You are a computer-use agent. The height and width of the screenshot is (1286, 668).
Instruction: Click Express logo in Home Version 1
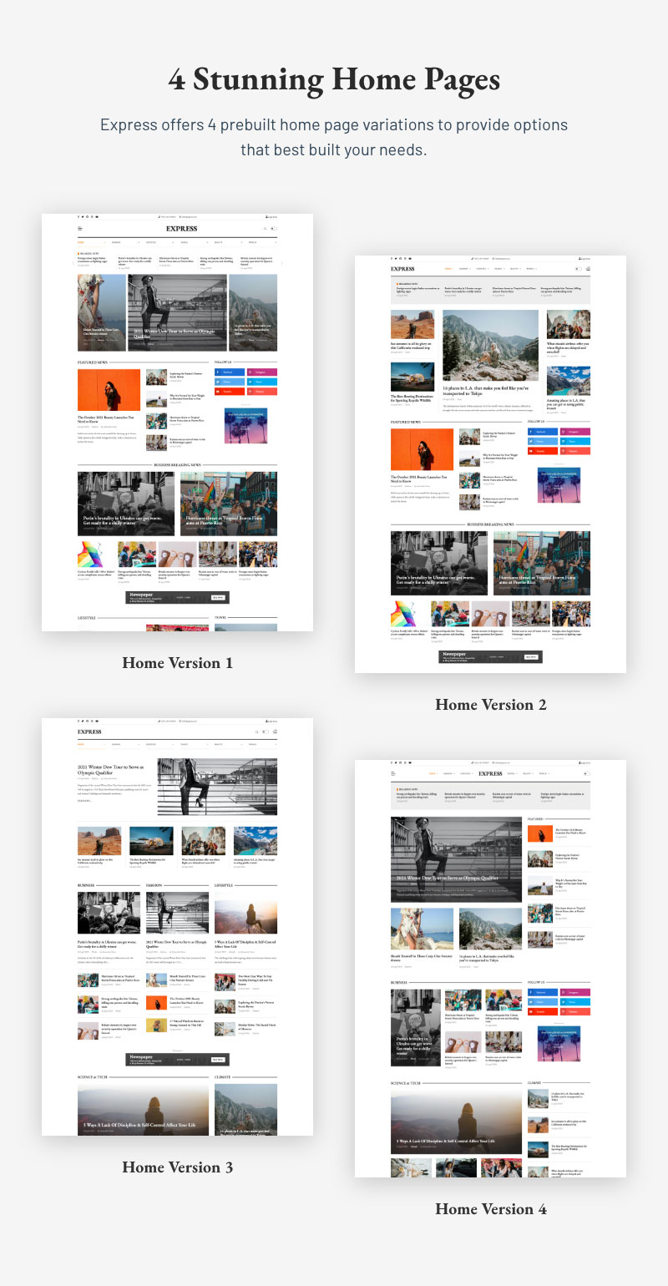pos(181,228)
